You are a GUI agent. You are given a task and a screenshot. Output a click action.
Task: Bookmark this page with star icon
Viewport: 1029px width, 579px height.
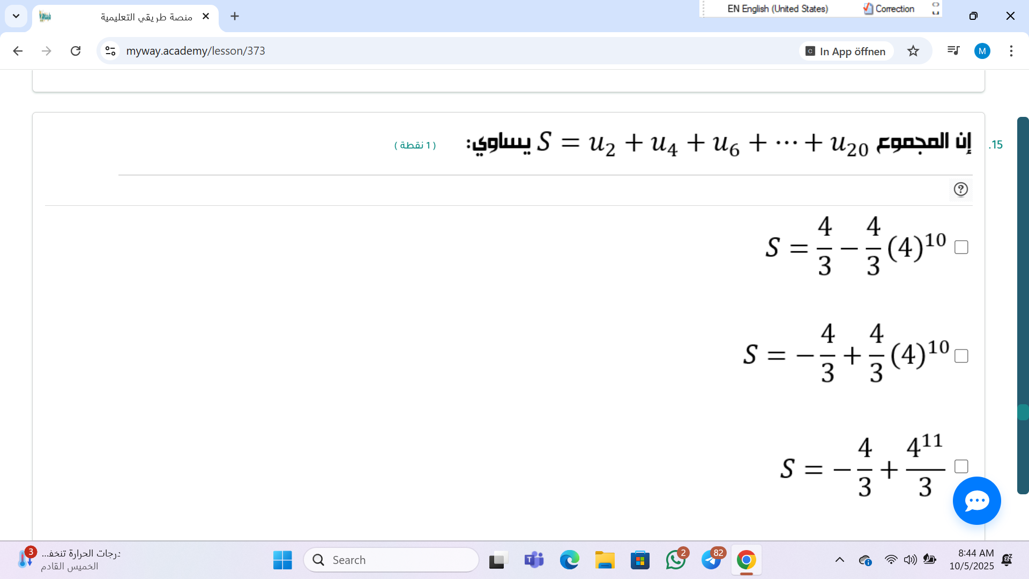coord(913,51)
